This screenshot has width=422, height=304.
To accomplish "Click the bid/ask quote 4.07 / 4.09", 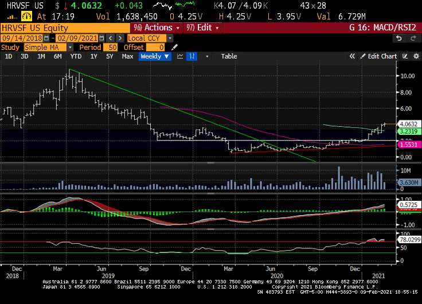I will [241, 6].
